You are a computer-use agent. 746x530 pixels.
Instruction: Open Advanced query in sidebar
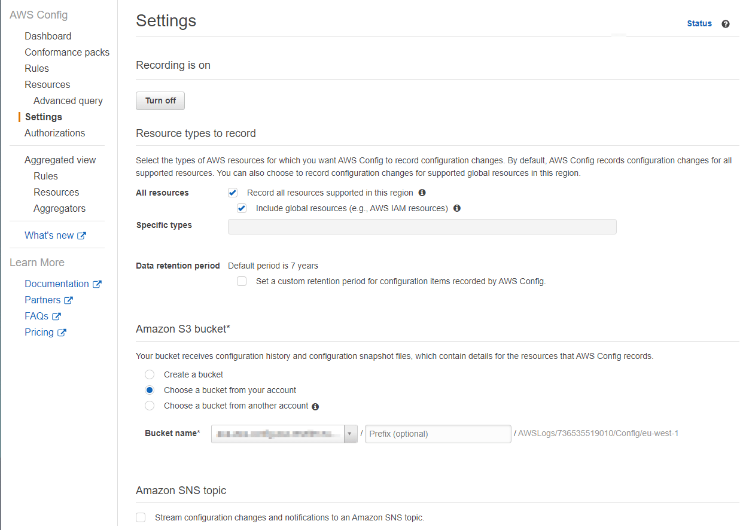click(68, 100)
